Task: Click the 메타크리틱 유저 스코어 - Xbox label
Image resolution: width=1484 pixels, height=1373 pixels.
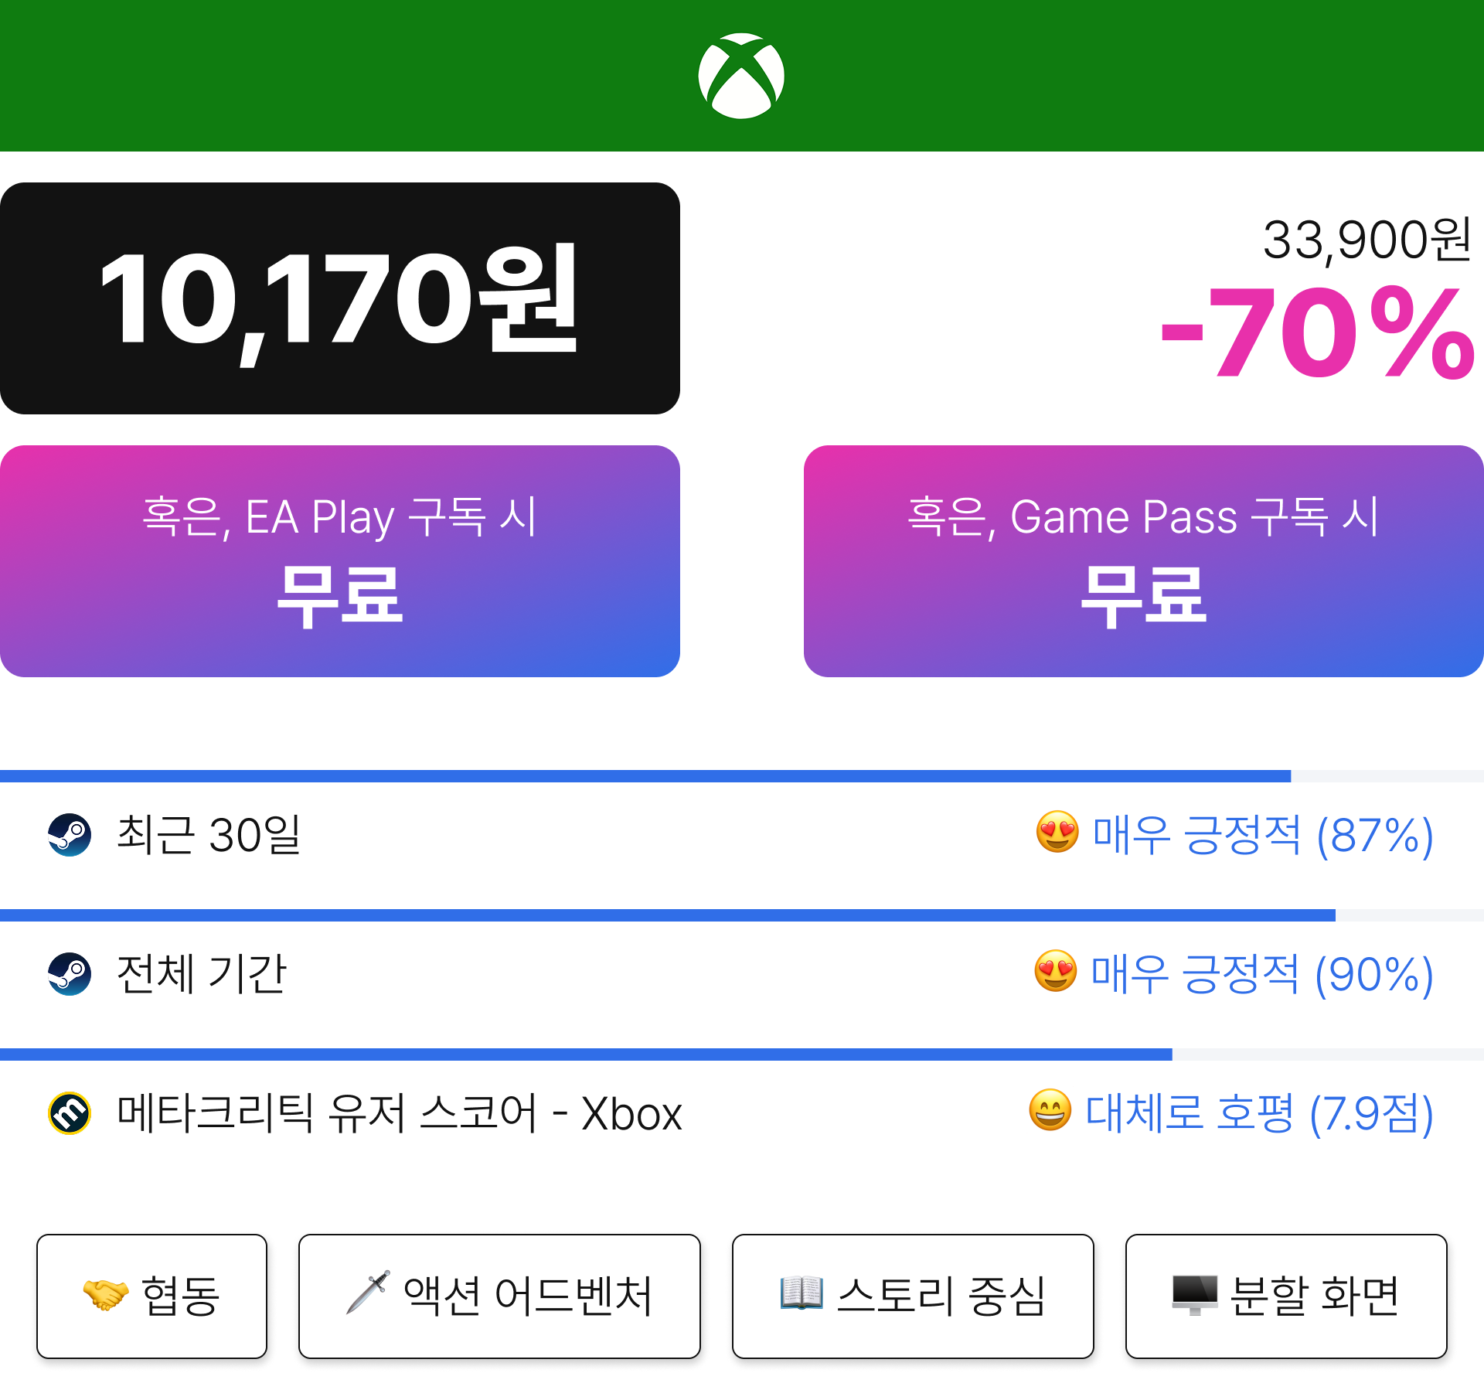Action: [x=399, y=1114]
